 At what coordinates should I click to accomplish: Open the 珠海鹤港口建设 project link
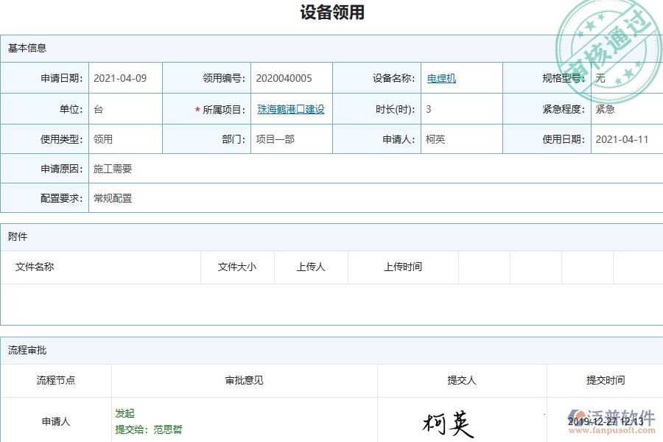point(291,108)
